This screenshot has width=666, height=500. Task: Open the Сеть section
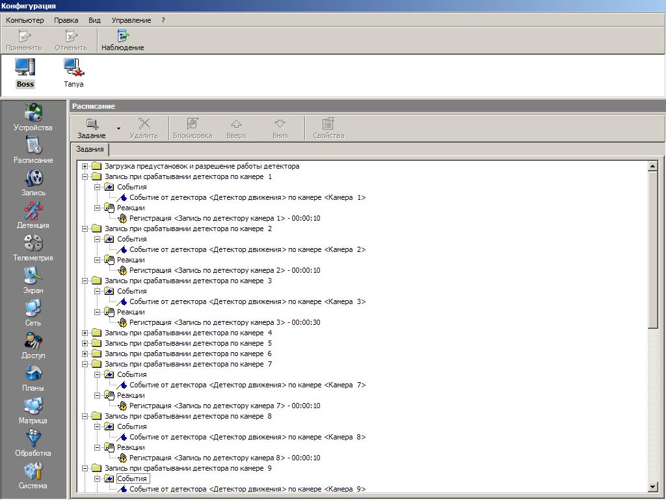click(x=33, y=312)
